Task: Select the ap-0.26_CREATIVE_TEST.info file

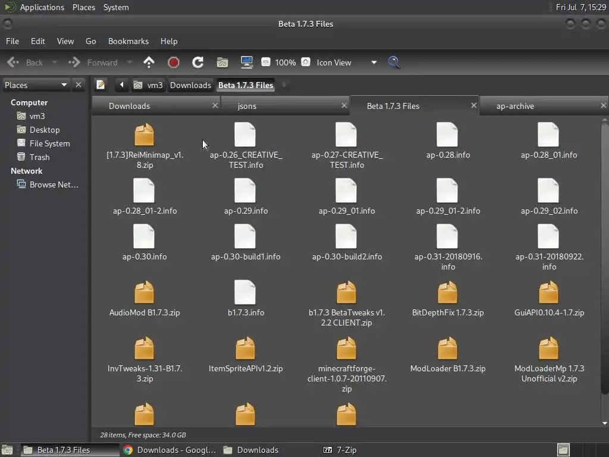Action: point(246,146)
